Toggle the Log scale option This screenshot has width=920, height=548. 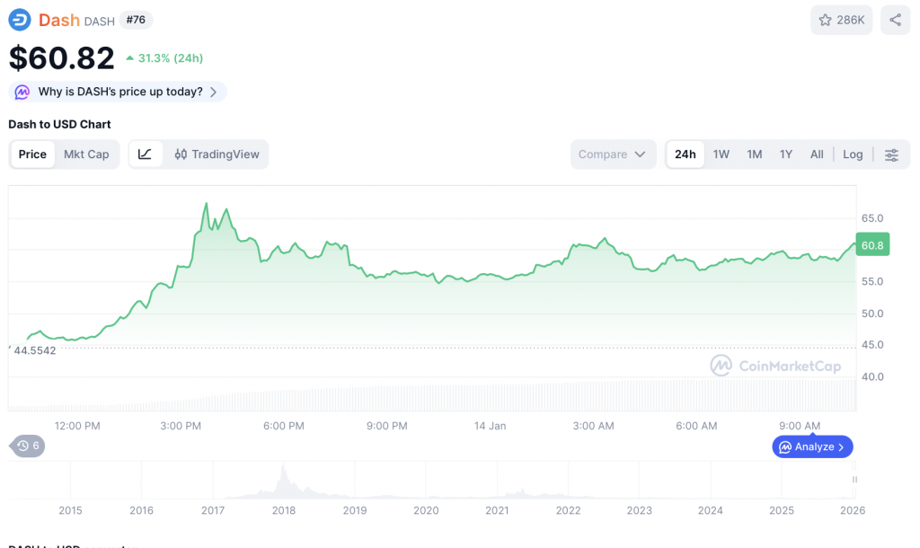(x=853, y=155)
